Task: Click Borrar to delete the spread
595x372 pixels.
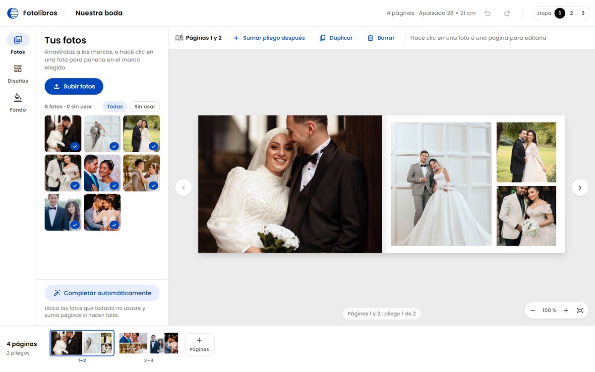Action: [x=381, y=38]
